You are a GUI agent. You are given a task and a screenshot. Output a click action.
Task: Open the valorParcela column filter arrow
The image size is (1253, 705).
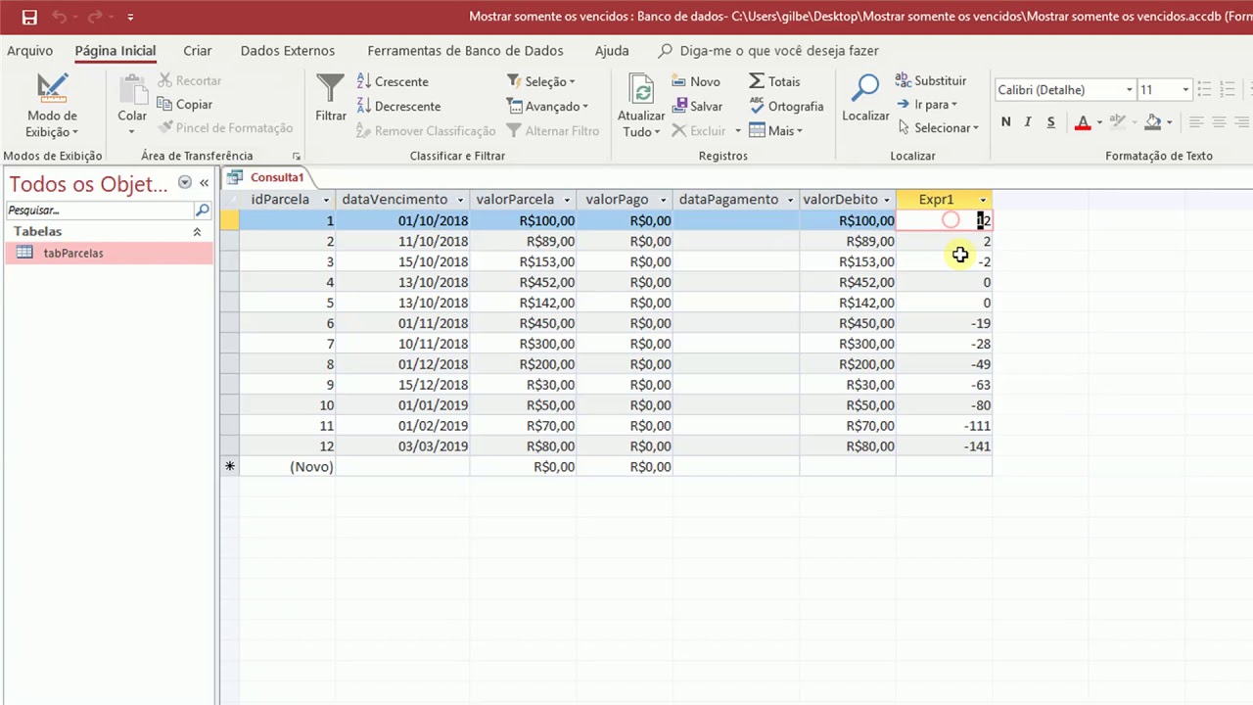(x=567, y=200)
